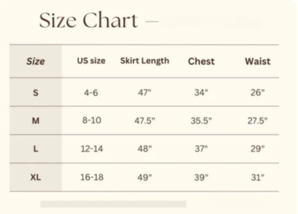Click the Skirt Length column header
Image resolution: width=298 pixels, height=214 pixels.
click(145, 61)
